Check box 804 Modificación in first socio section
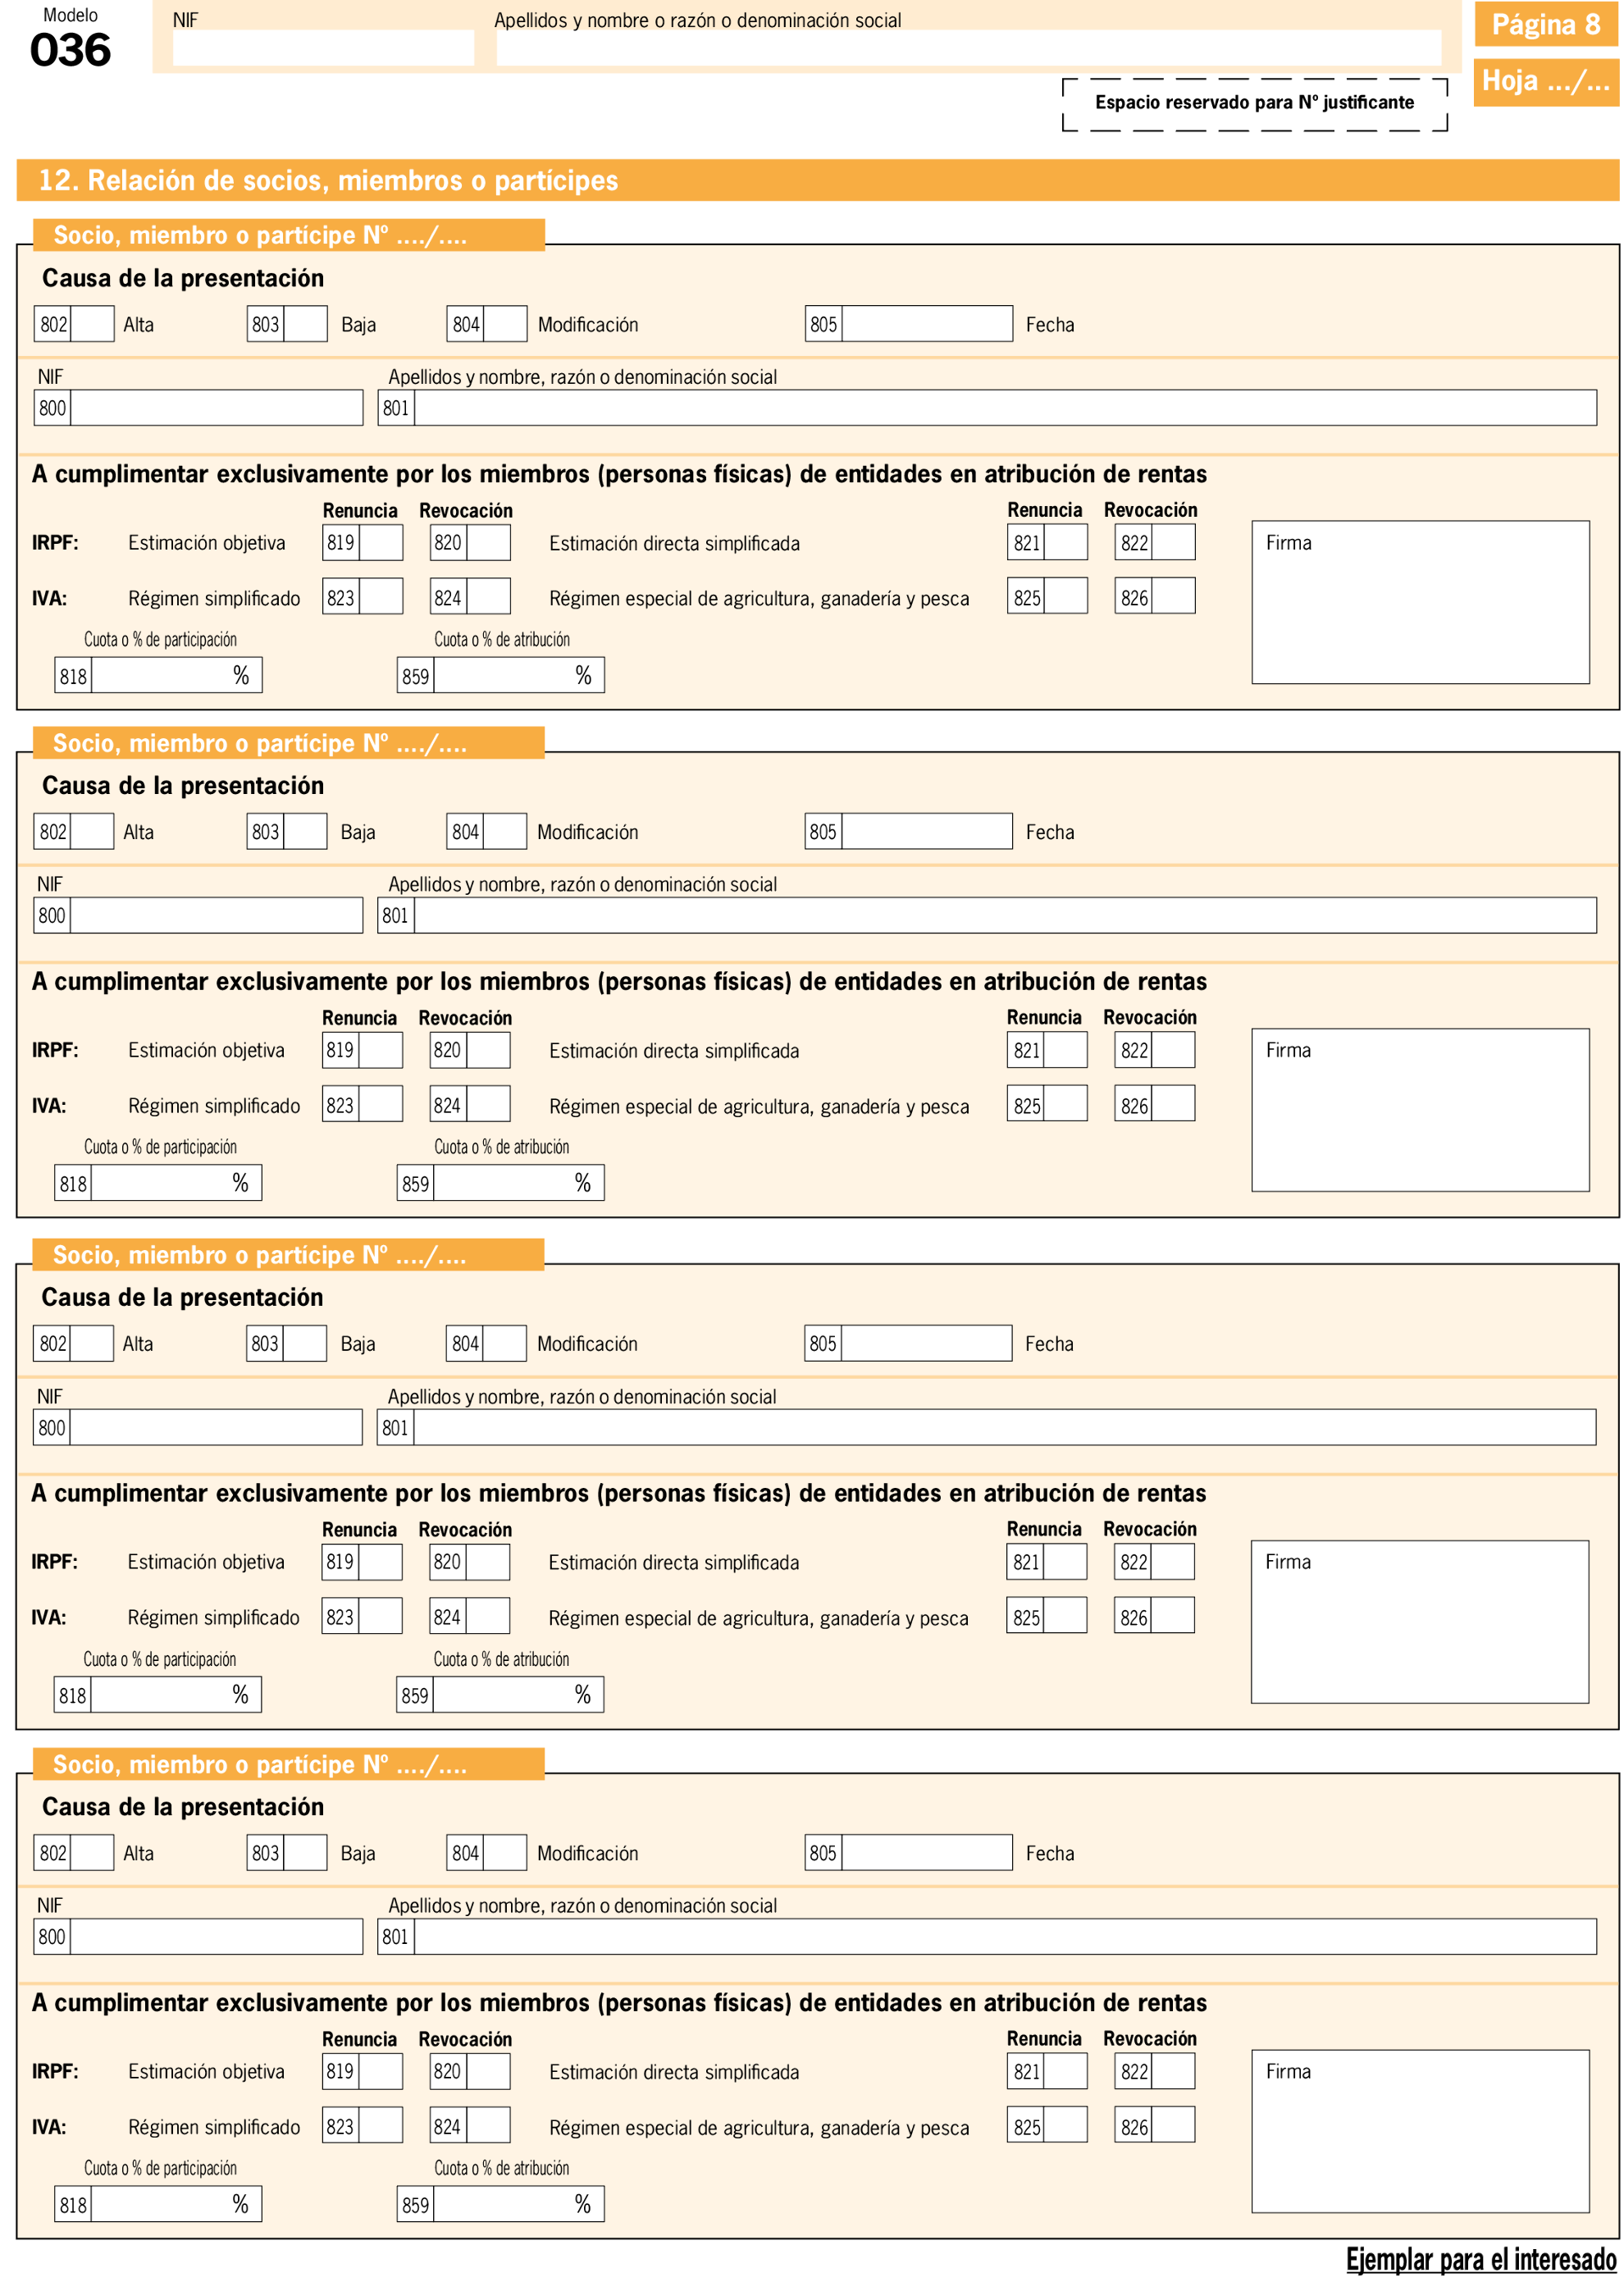The image size is (1624, 2277). click(x=505, y=324)
